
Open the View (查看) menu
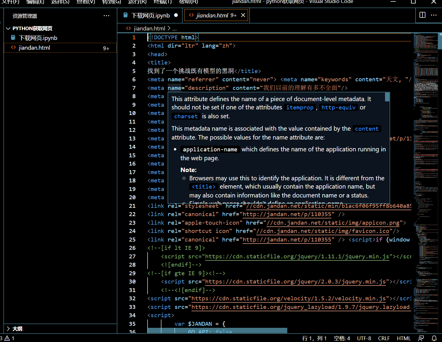86,2
